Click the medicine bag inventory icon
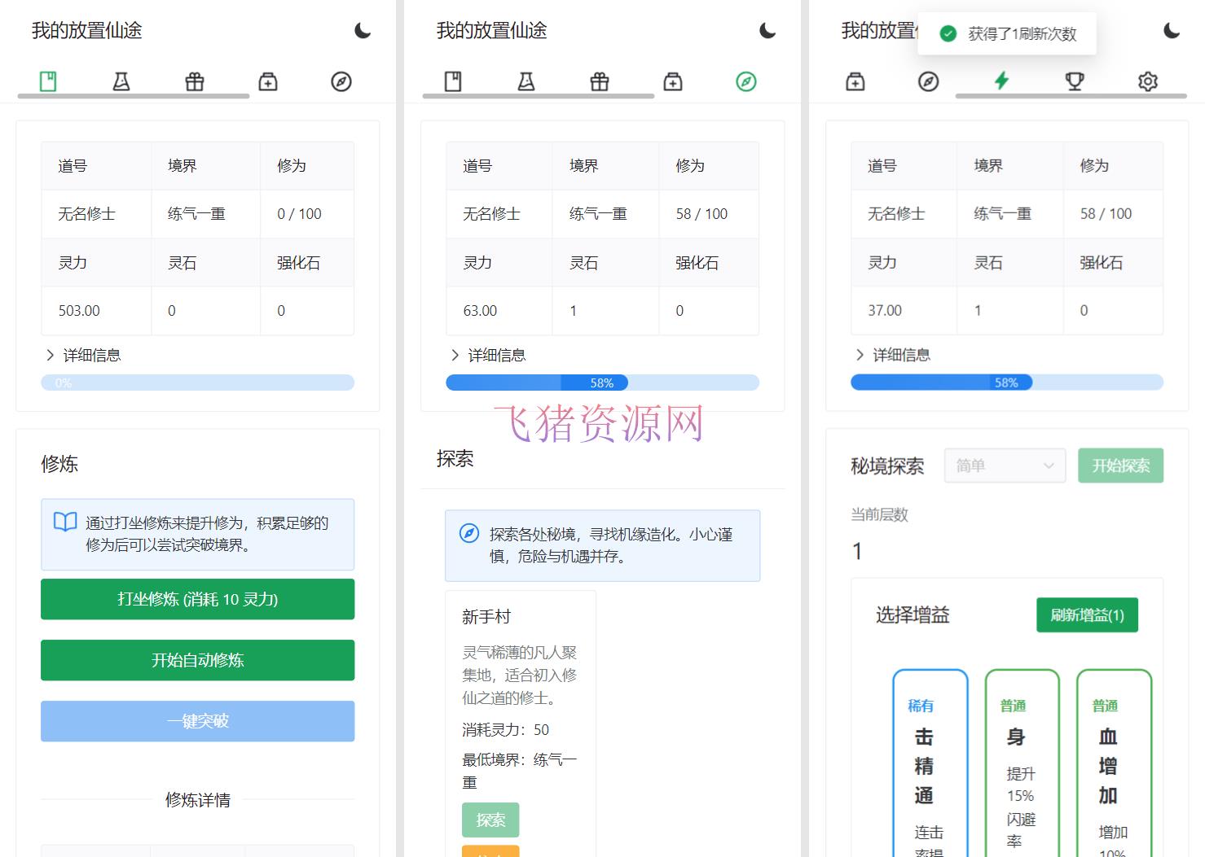1205x857 pixels. 268,81
